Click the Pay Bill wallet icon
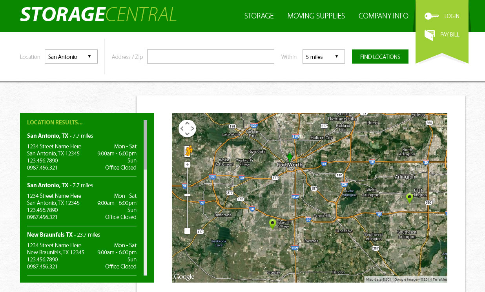This screenshot has height=292, width=485. (x=430, y=35)
